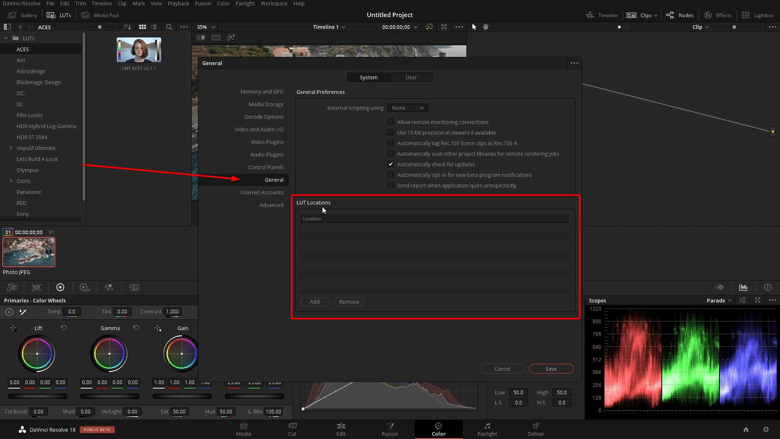The width and height of the screenshot is (780, 439).
Task: Open the External scripting using dropdown
Action: pos(407,108)
